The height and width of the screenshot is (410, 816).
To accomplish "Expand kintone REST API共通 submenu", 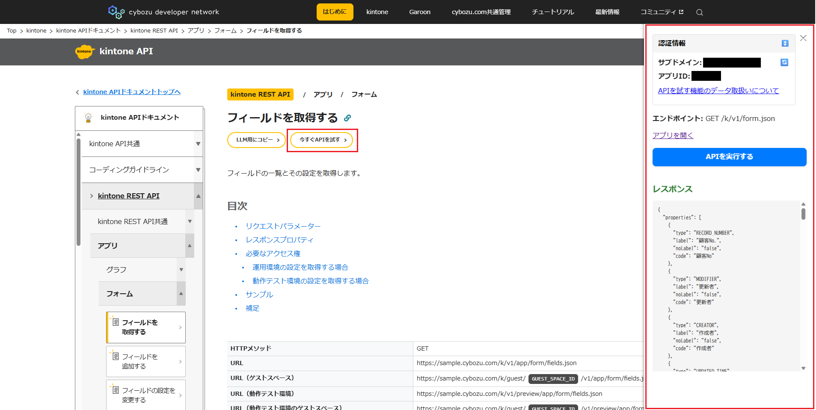I will click(190, 221).
